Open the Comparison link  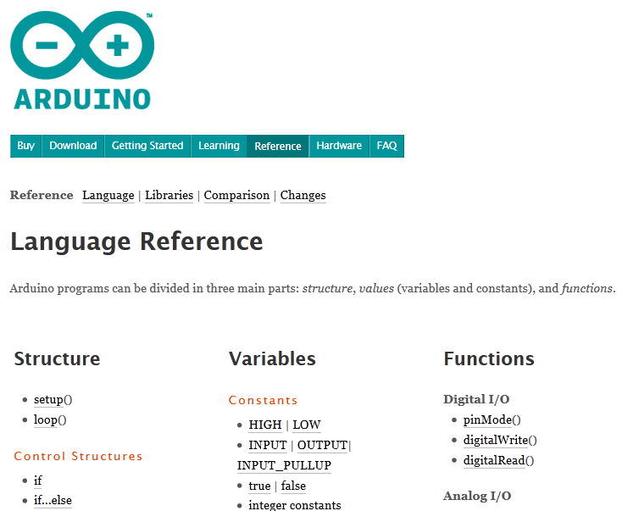coord(236,196)
